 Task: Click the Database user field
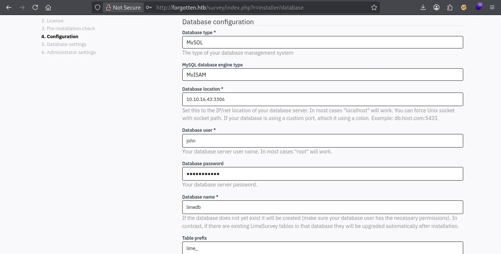click(322, 141)
